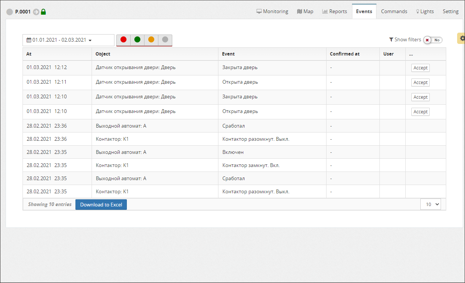The width and height of the screenshot is (465, 283).
Task: Click the gray status circle before P.0001
Action: coord(10,12)
